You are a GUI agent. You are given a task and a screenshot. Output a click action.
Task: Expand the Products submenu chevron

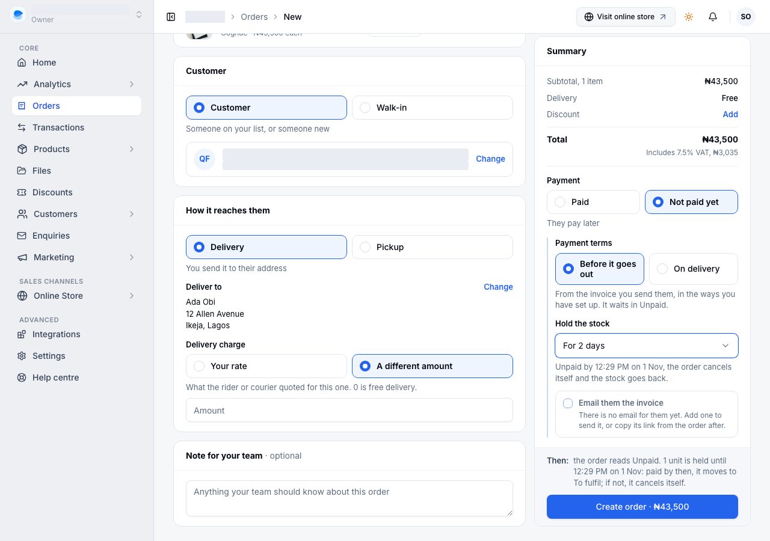point(132,149)
